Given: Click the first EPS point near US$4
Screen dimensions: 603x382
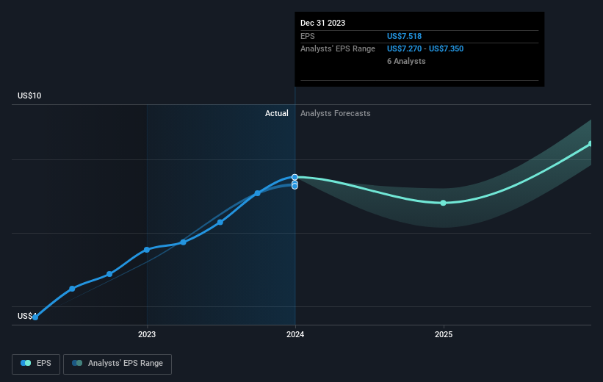Looking at the screenshot, I should [x=35, y=317].
